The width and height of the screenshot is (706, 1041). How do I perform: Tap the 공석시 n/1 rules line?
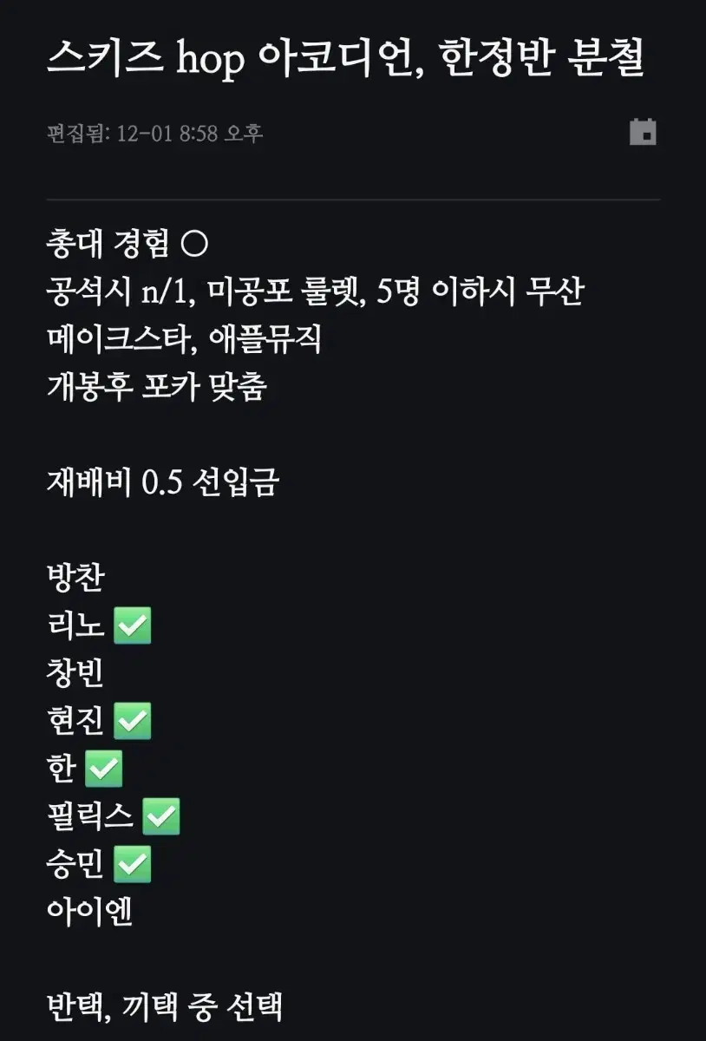314,293
